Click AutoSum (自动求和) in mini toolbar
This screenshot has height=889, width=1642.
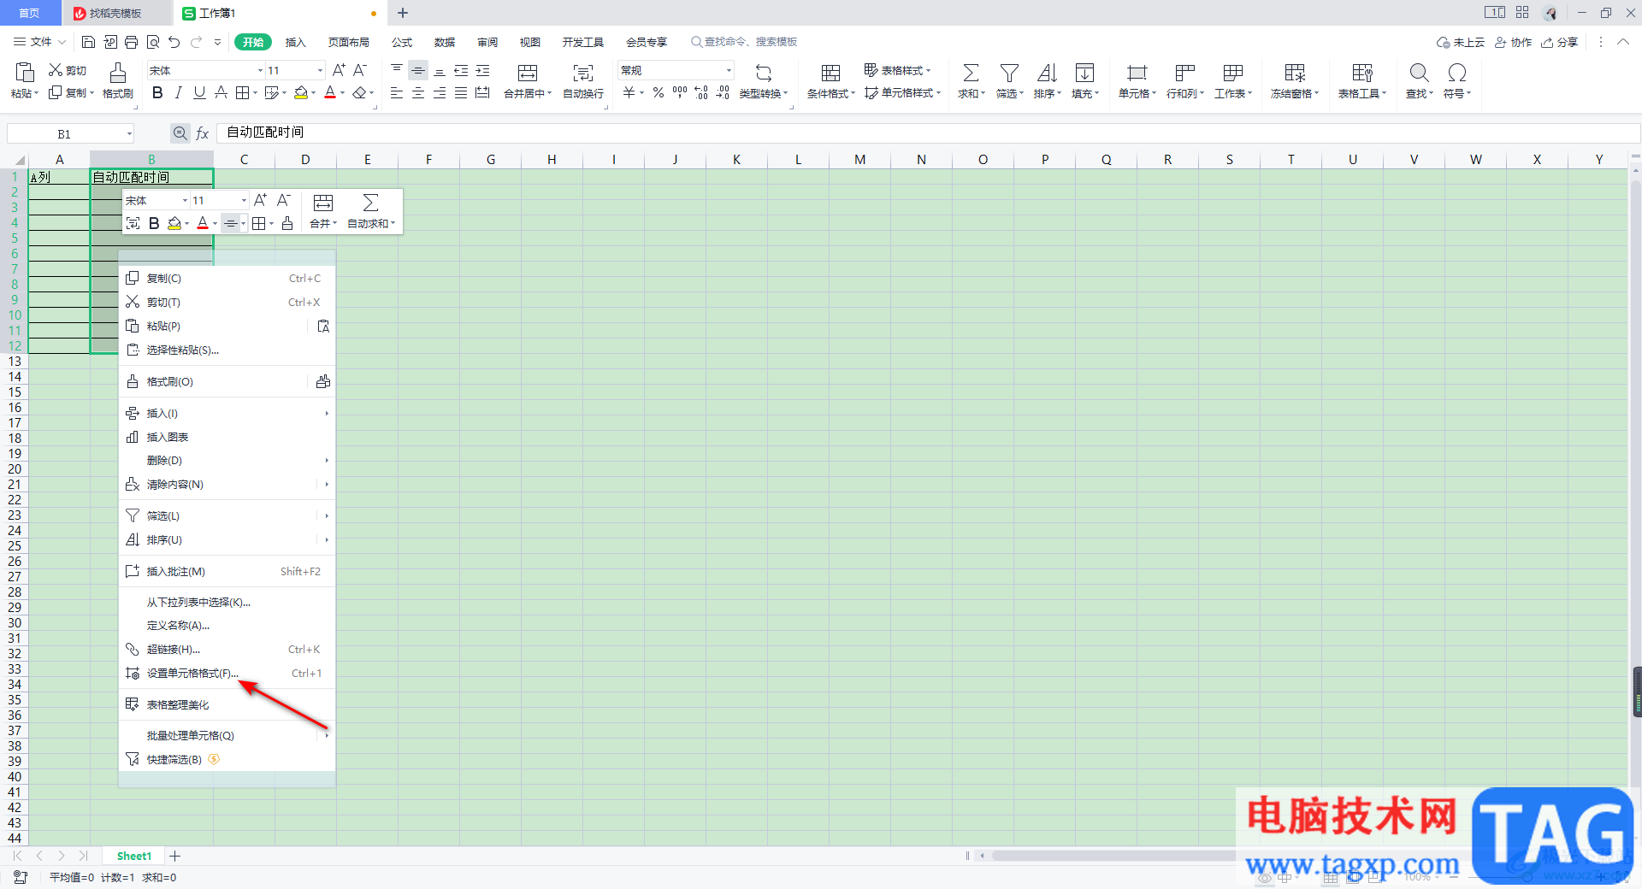pos(371,211)
